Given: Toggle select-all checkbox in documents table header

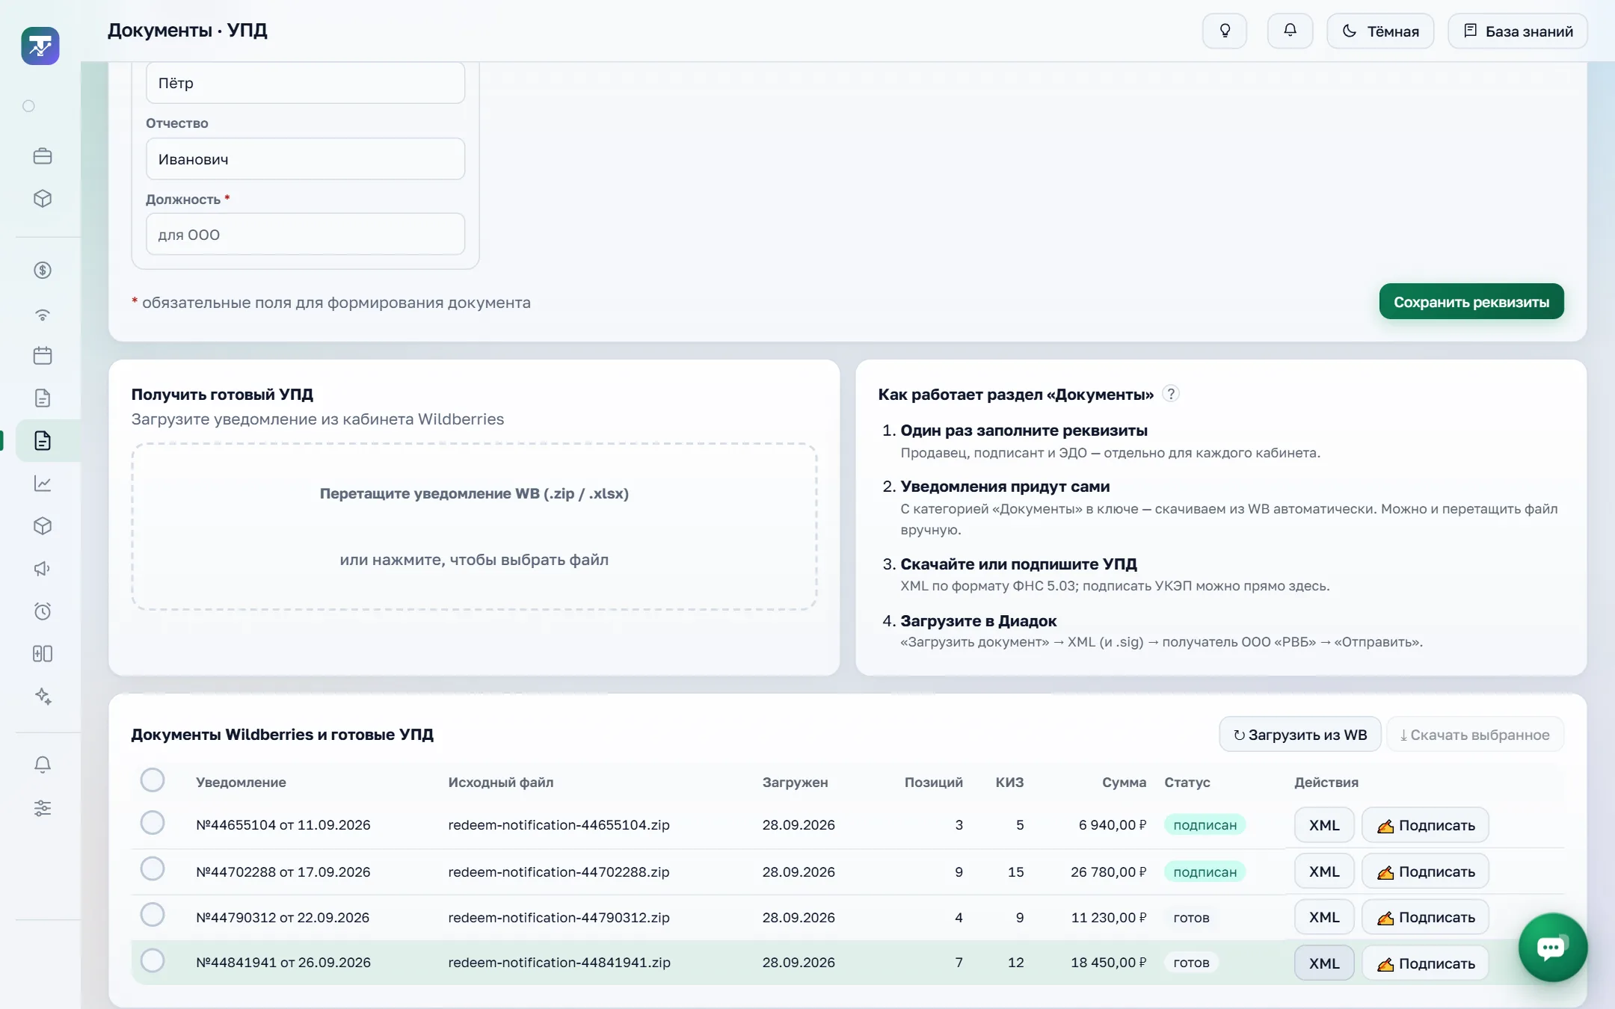Looking at the screenshot, I should coord(153,780).
